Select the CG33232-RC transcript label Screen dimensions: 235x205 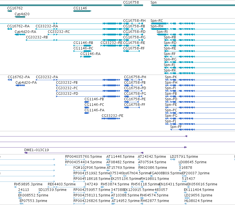(x=59, y=32)
